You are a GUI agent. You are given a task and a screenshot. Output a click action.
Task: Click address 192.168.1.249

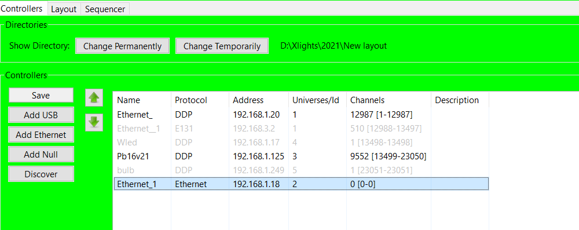click(x=258, y=170)
